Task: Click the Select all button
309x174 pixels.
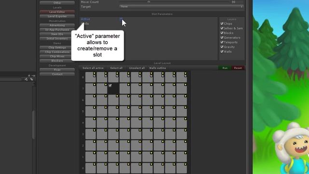Action: (116, 68)
